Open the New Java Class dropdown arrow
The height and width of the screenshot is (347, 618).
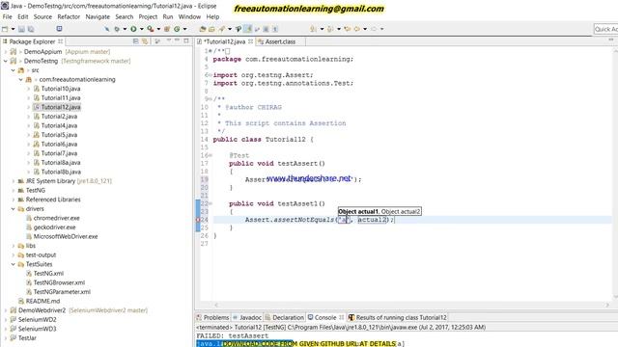tap(184, 29)
